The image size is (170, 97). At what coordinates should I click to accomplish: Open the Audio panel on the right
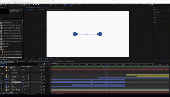tap(155, 22)
